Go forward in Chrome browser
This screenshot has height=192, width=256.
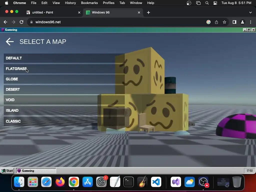pyautogui.click(x=13, y=22)
